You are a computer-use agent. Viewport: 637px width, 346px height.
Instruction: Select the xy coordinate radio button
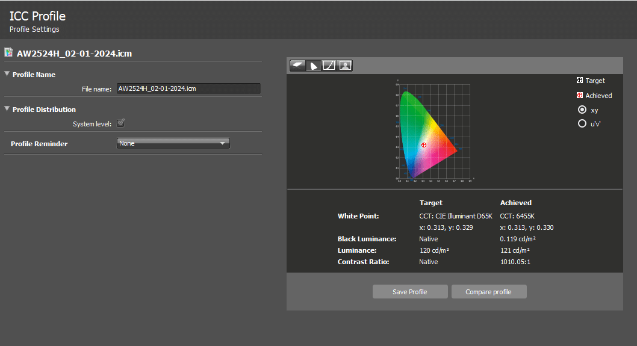[582, 110]
